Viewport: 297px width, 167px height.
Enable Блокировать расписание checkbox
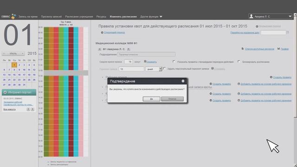click(239, 62)
